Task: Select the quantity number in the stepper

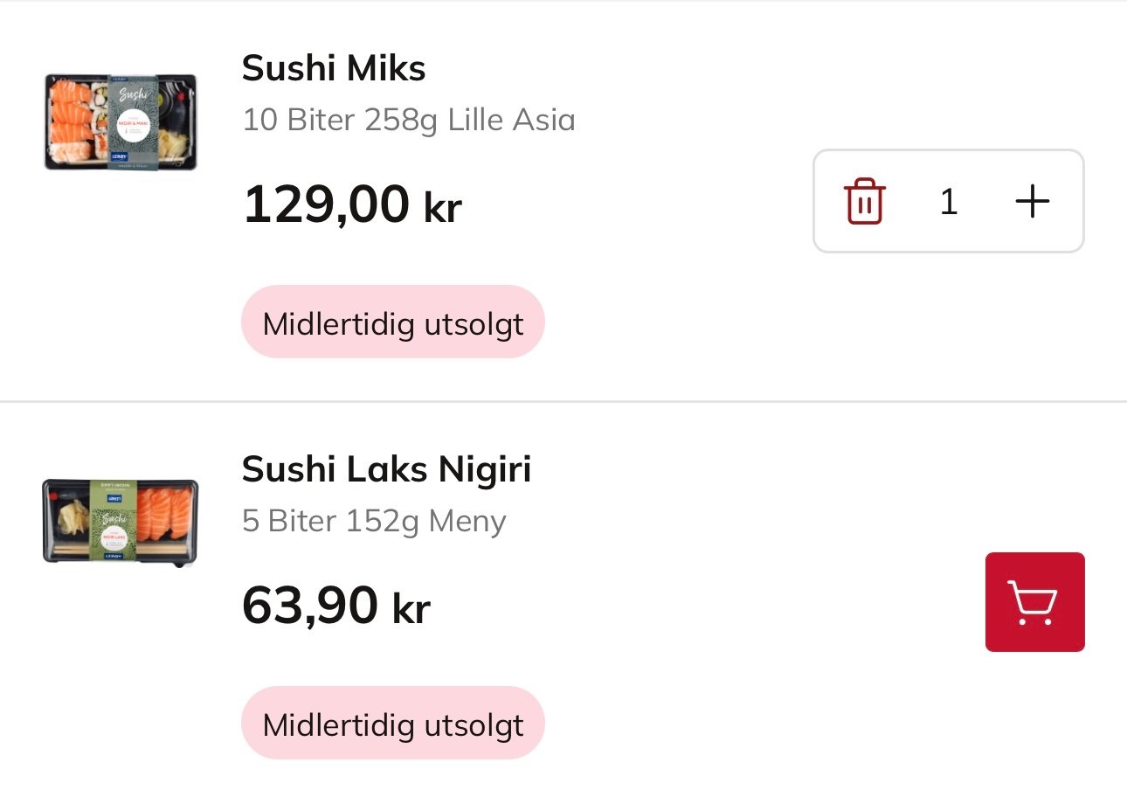Action: click(949, 202)
